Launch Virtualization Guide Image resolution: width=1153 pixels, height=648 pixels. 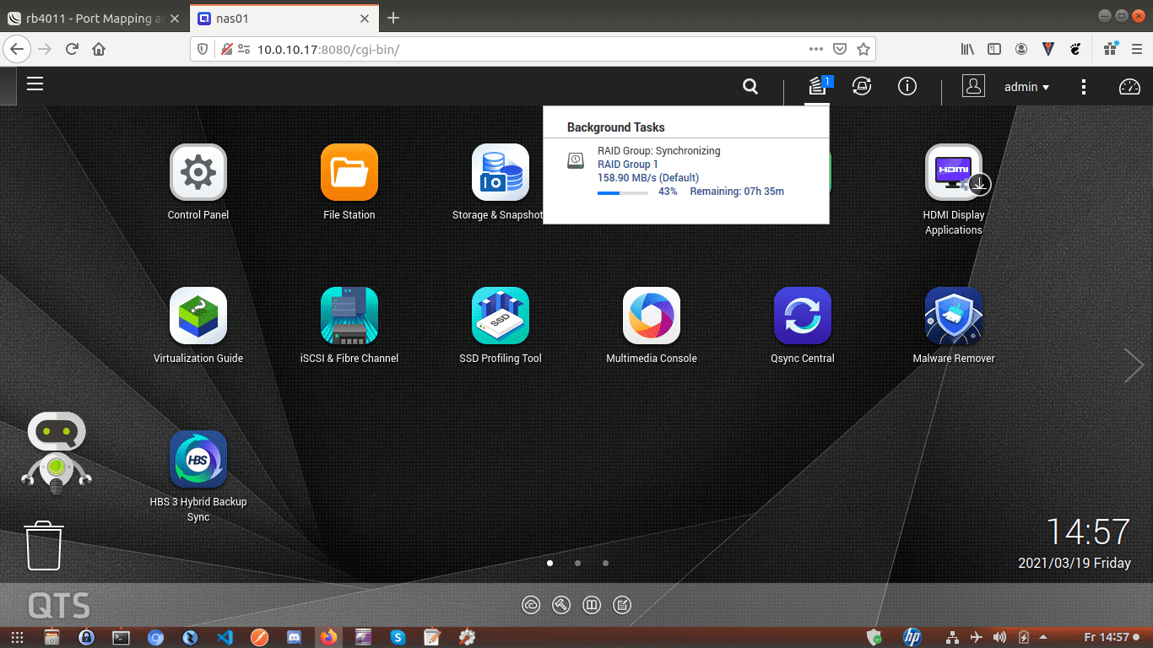point(198,316)
